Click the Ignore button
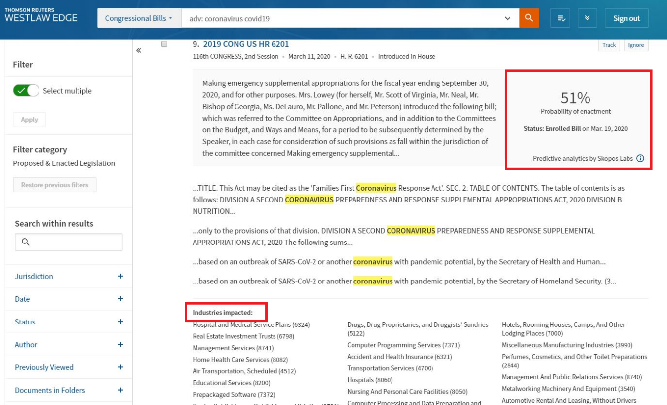Screen dimensions: 667x405 636,45
